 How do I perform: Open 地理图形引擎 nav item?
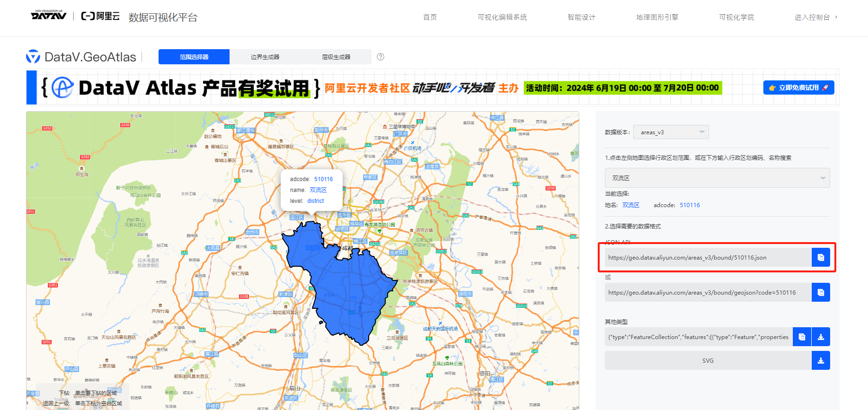point(657,17)
